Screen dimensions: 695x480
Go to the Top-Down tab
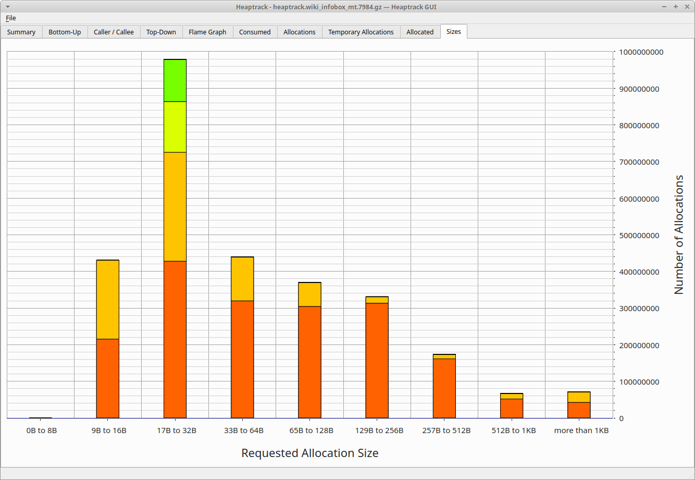click(x=161, y=32)
